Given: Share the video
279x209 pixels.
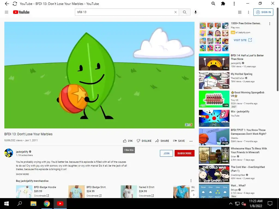Looking at the screenshot, I should [162, 141].
